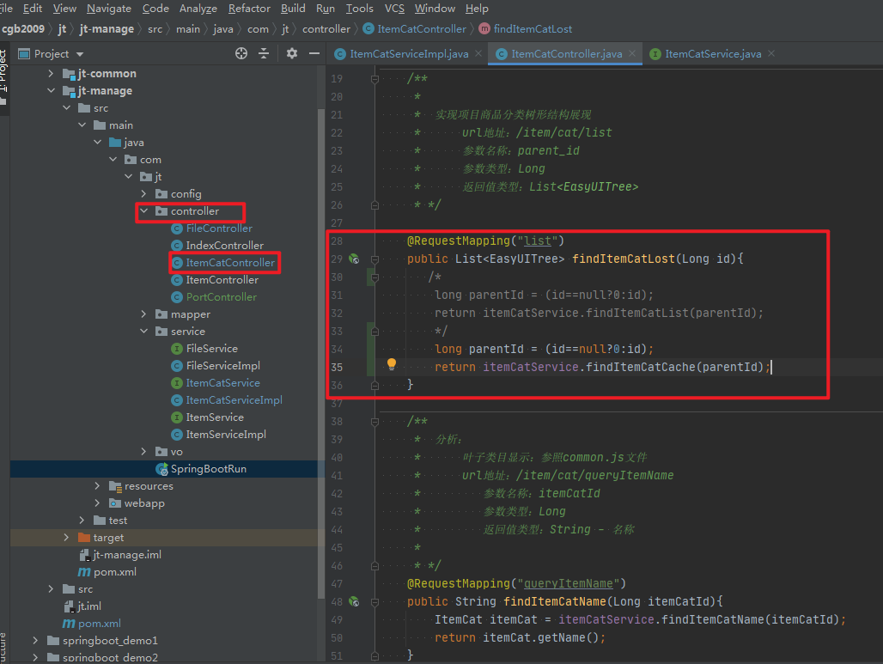Select FileController in the tree
The width and height of the screenshot is (883, 664).
(x=219, y=228)
